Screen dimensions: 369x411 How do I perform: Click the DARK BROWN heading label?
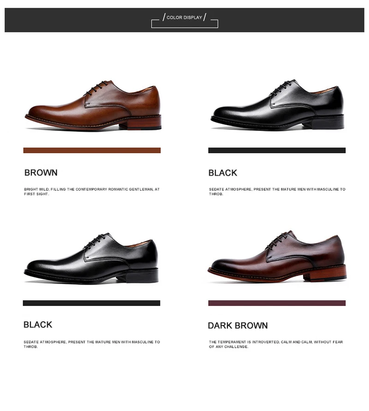point(238,326)
